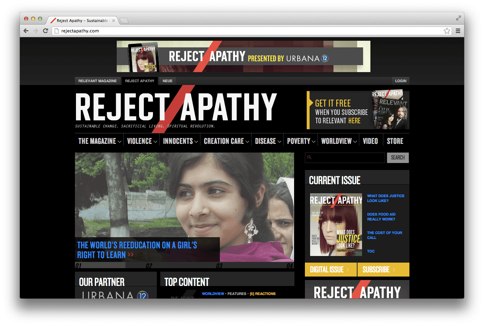The width and height of the screenshot is (484, 326).
Task: Open a new browser tab
Action: (124, 21)
